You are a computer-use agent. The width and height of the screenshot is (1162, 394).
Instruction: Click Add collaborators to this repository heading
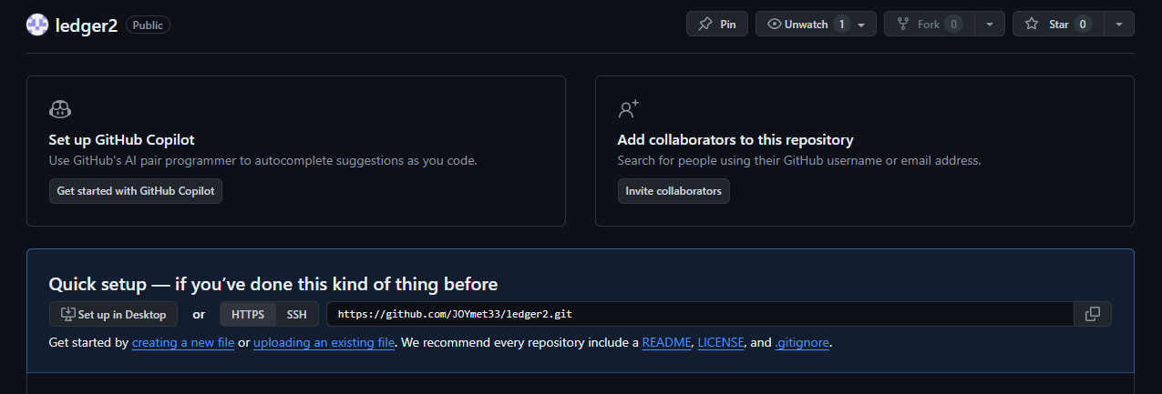(735, 140)
